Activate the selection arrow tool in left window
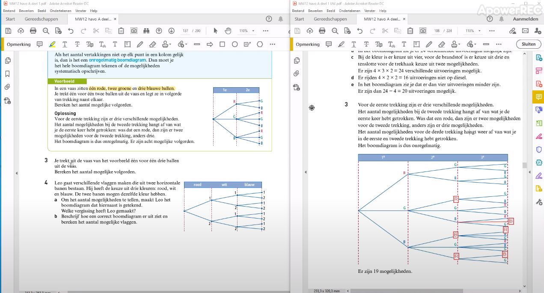This screenshot has height=293, width=544. (x=215, y=31)
